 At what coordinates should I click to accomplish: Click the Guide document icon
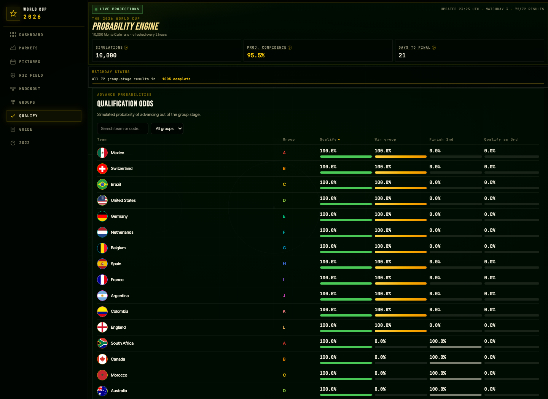13,129
